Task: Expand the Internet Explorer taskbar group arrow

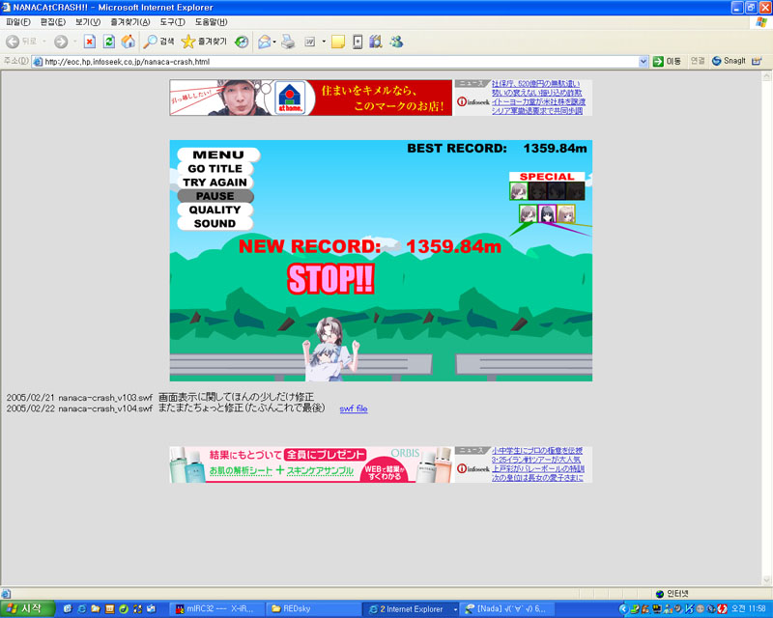Action: [454, 609]
